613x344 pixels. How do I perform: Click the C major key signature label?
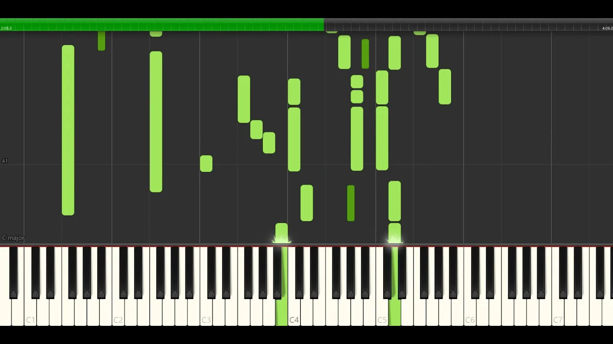pyautogui.click(x=13, y=237)
